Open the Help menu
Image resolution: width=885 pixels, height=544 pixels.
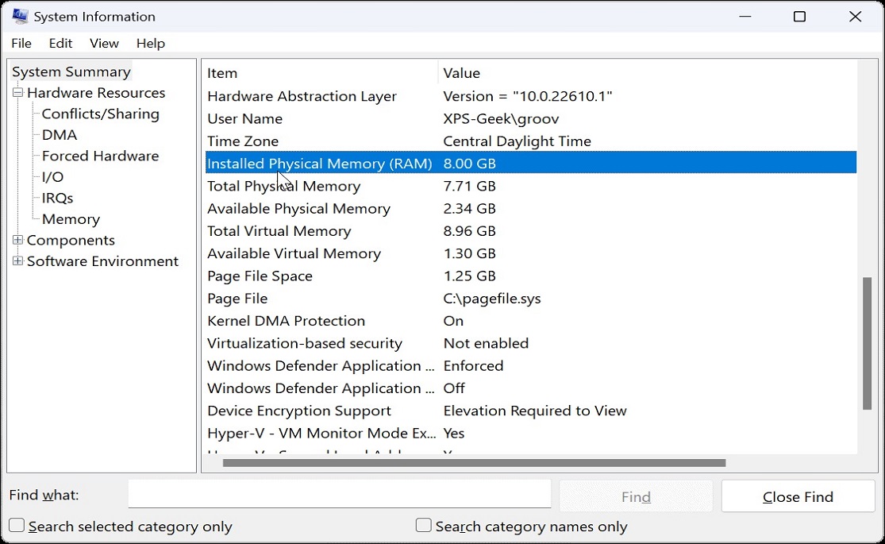point(150,44)
